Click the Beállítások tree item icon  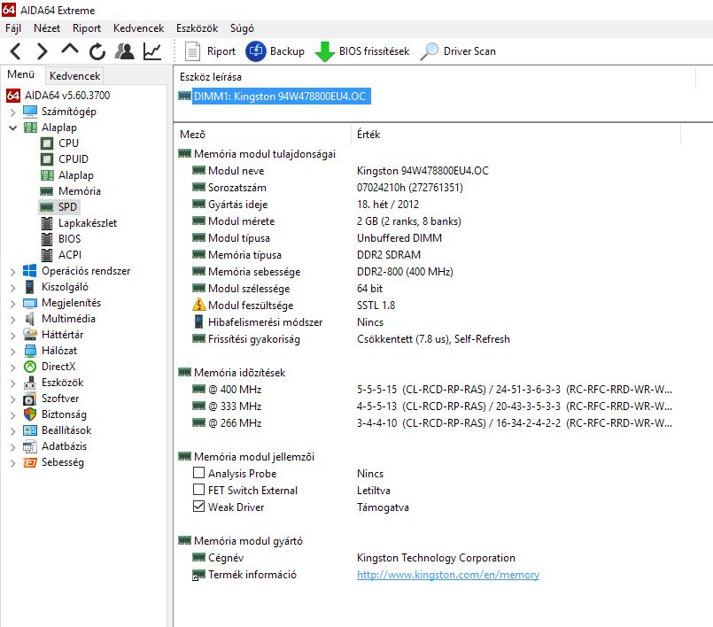point(29,430)
